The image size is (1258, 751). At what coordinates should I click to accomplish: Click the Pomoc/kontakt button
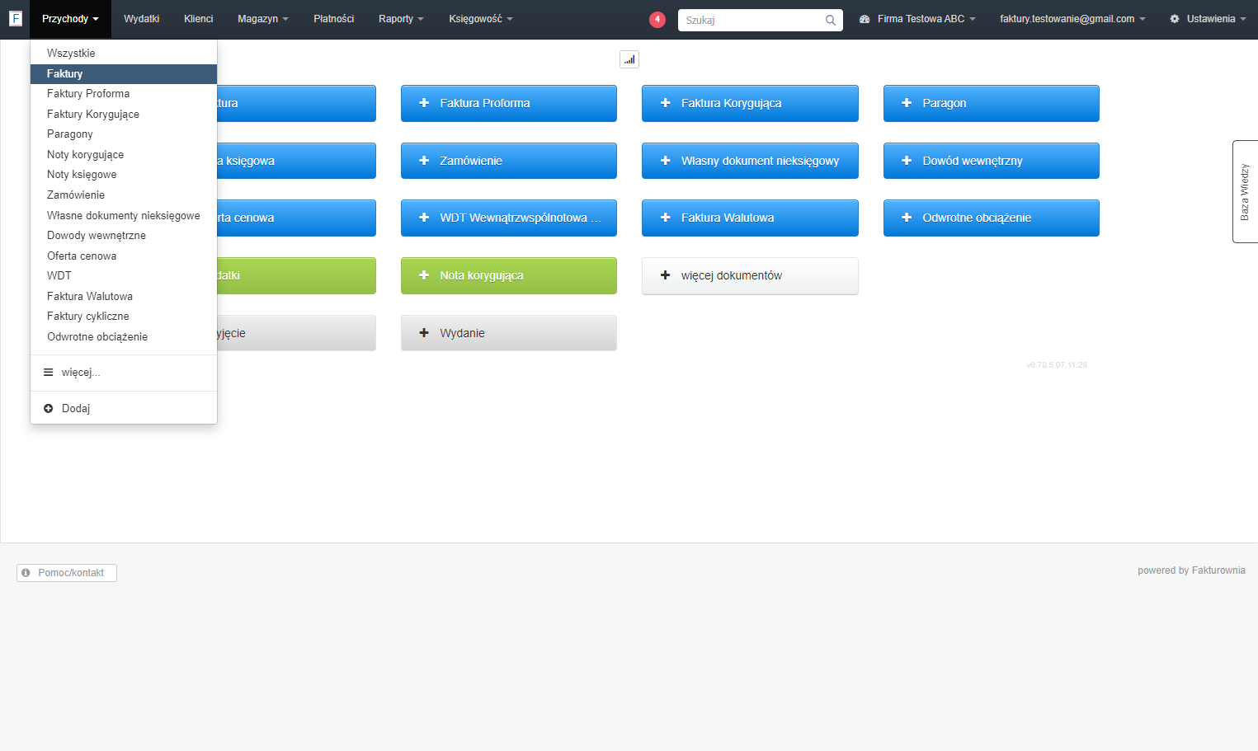[67, 573]
